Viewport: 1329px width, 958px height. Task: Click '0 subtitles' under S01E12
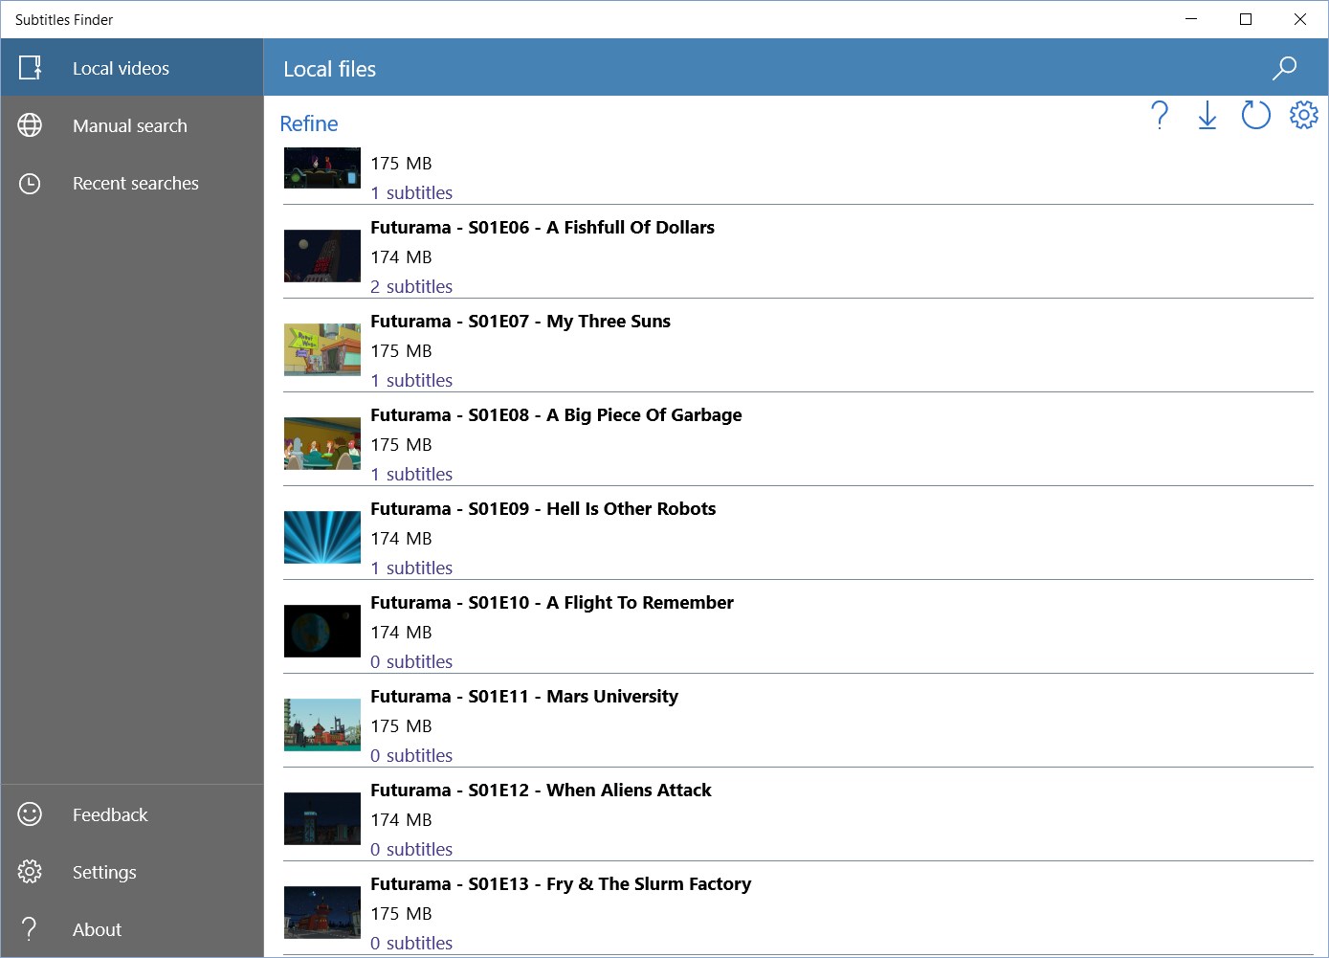coord(411,849)
